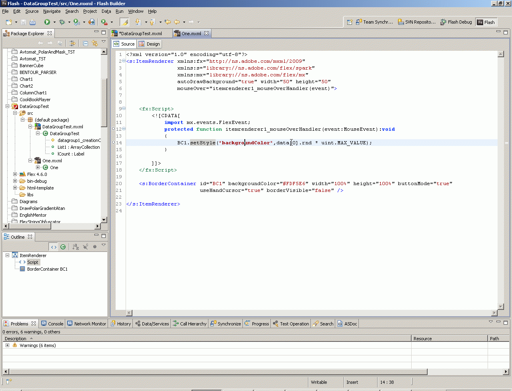Collapse the DataGroupTest project in the tree
The image size is (512, 391).
point(7,106)
